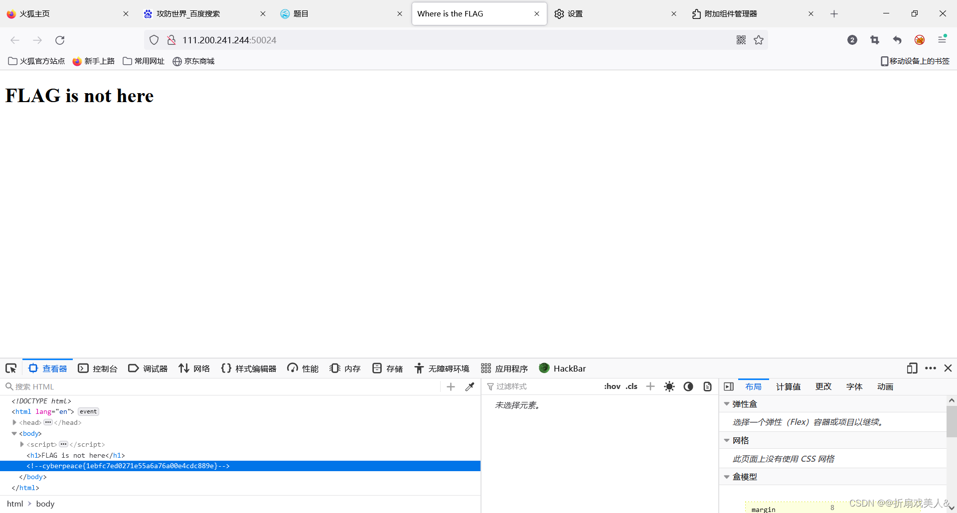Click the screenshot crop toolbar icon

point(875,40)
